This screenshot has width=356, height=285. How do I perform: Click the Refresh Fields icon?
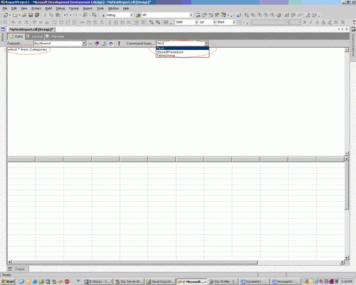pos(104,43)
